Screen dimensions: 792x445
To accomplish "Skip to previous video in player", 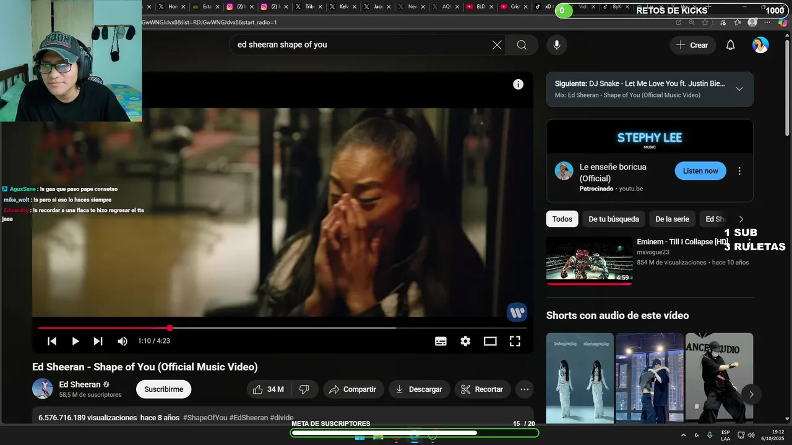I will click(x=52, y=341).
